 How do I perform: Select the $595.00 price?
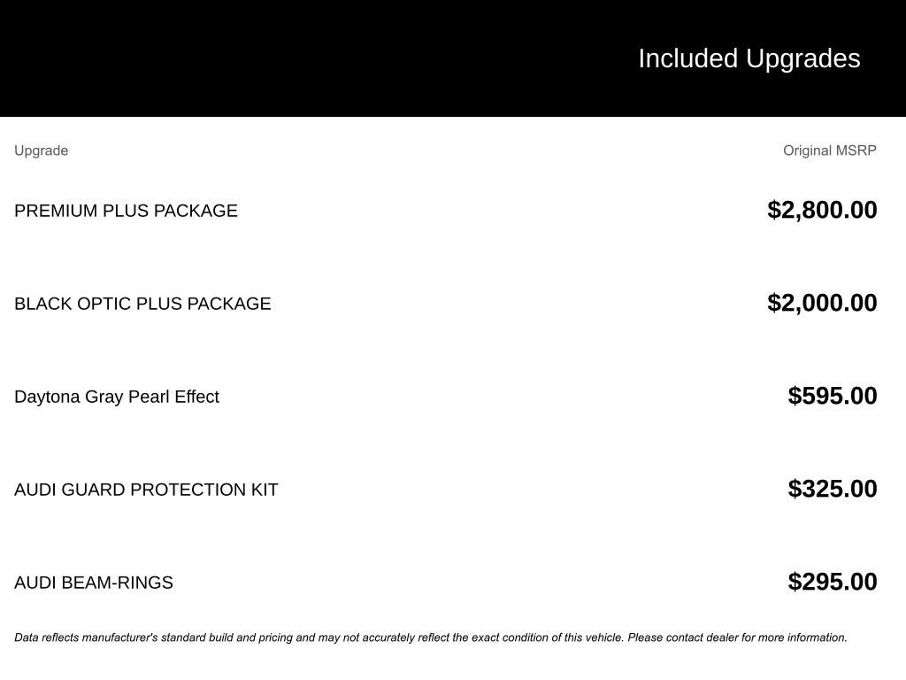pyautogui.click(x=832, y=396)
